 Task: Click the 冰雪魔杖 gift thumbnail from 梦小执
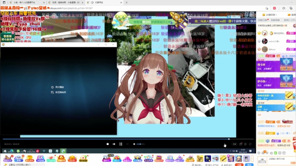click(287, 81)
